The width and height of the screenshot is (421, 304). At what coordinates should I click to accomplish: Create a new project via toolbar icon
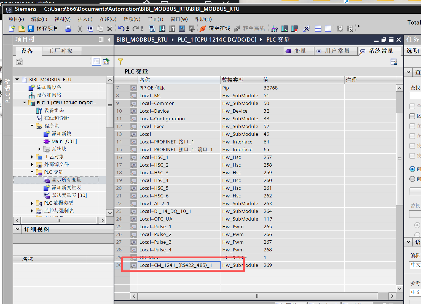[x=12, y=28]
